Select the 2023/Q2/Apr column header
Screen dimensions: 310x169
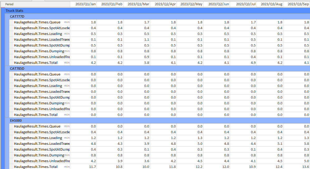pyautogui.click(x=163, y=4)
